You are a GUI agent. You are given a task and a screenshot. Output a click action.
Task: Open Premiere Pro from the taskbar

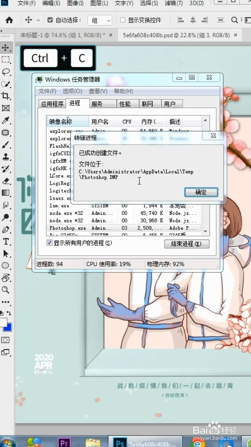[64, 443]
